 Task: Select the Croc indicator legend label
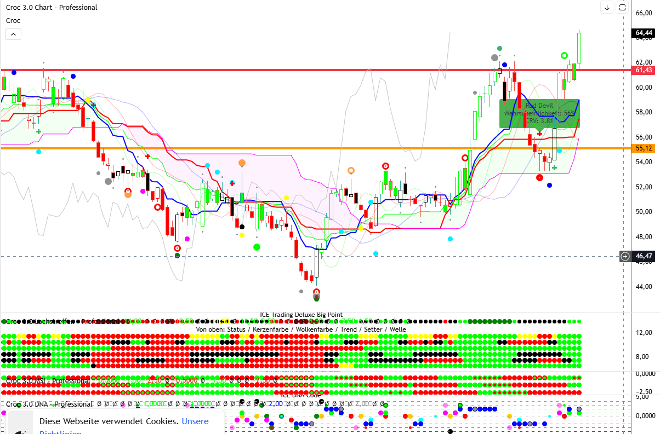13,21
